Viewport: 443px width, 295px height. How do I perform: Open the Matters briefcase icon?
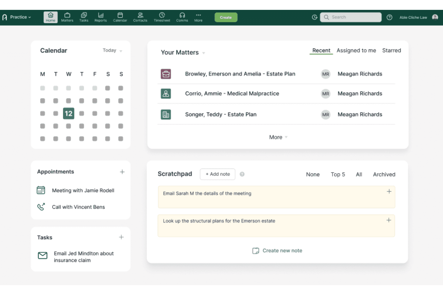(67, 17)
